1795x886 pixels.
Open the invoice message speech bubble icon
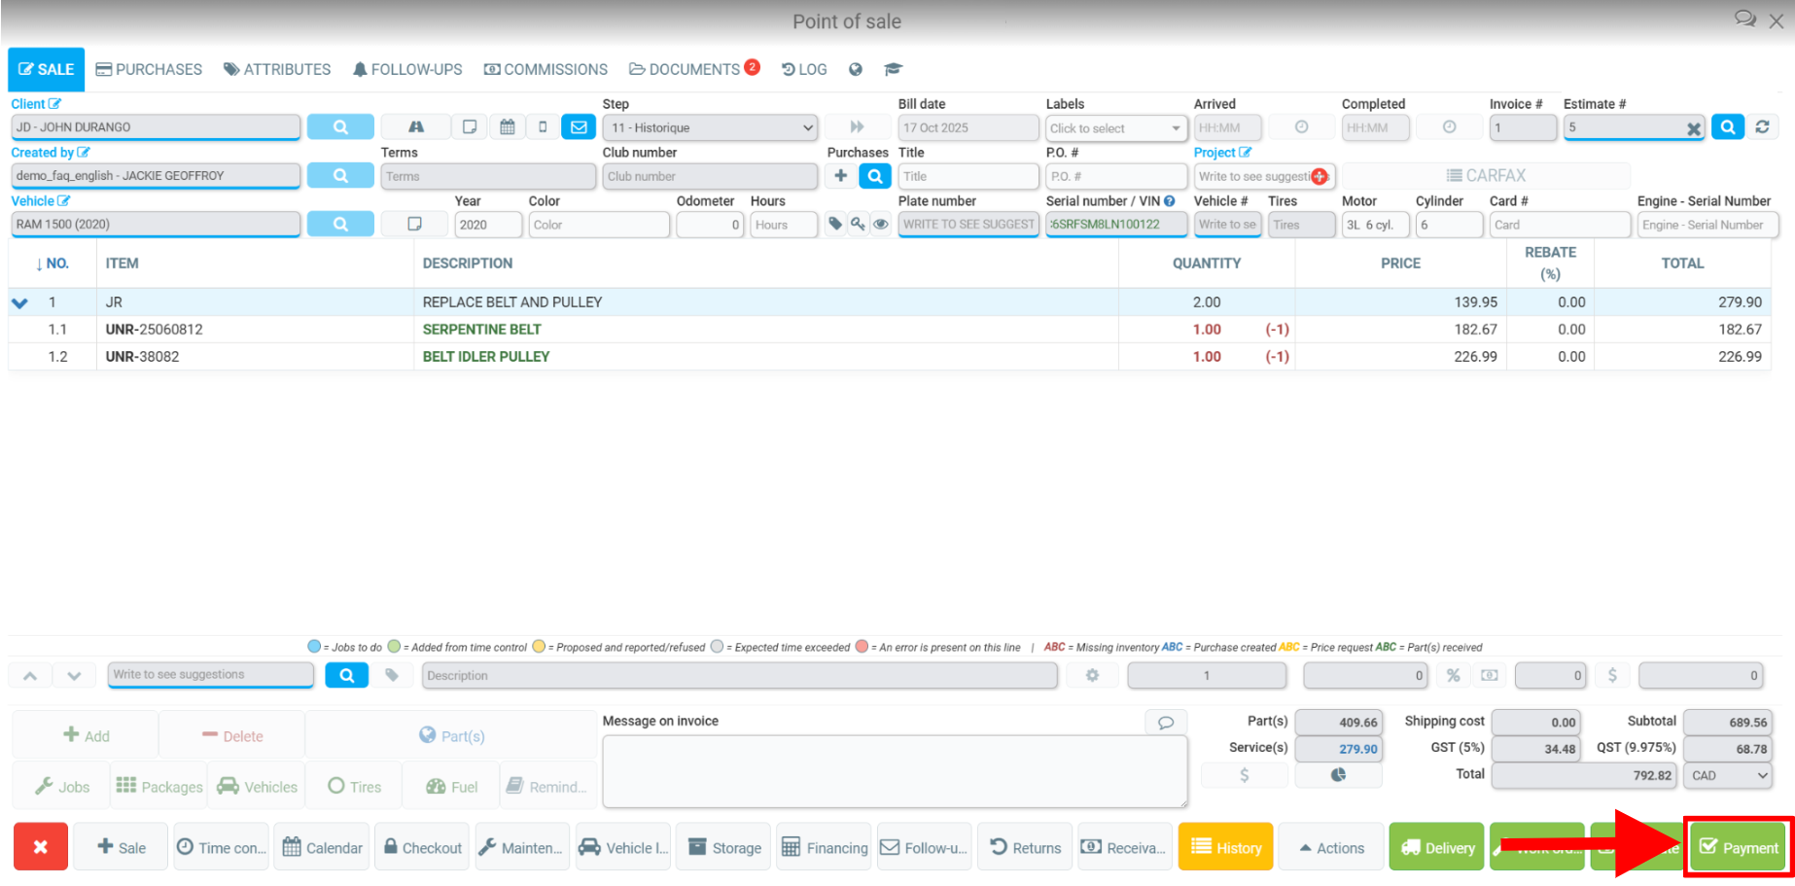click(x=1166, y=723)
